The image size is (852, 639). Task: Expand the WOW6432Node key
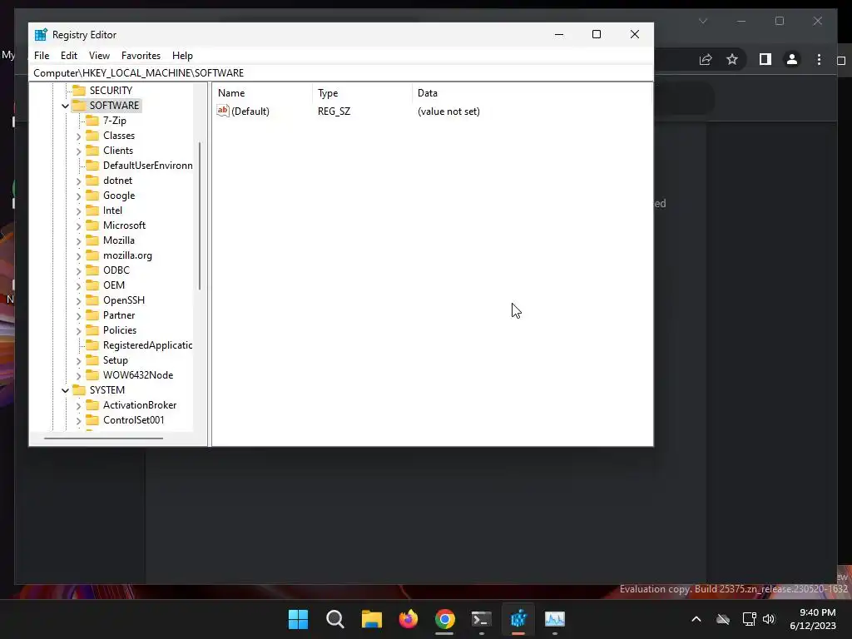point(79,375)
